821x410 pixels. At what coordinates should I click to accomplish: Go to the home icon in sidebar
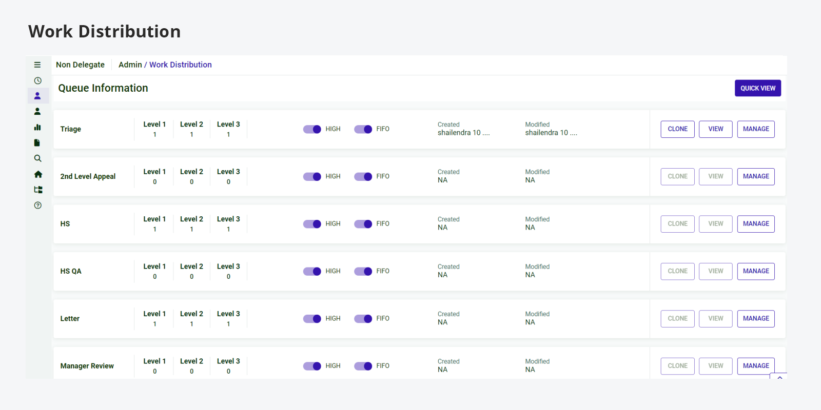point(38,174)
